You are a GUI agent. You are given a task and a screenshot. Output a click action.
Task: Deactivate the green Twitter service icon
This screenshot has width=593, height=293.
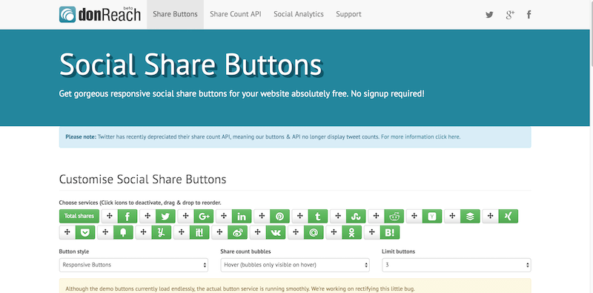[x=165, y=216]
